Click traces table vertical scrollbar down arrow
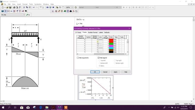The width and height of the screenshot is (195, 110). tap(128, 52)
